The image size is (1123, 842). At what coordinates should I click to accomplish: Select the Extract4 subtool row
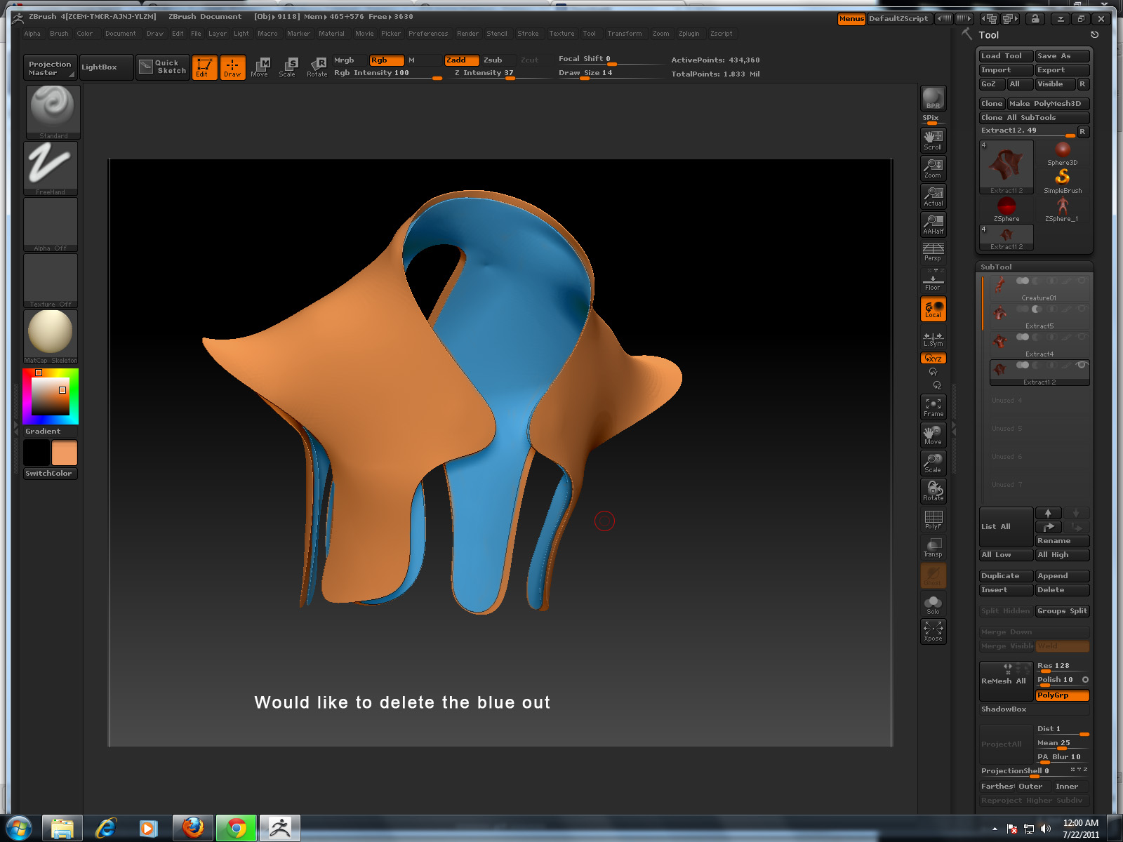(x=1039, y=346)
